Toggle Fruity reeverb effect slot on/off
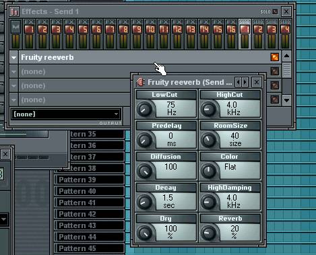The width and height of the screenshot is (316, 255). pos(275,57)
